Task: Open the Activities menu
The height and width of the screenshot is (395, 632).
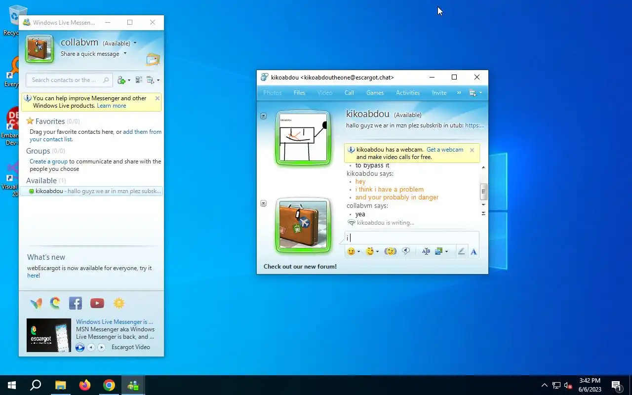Action: click(x=408, y=93)
